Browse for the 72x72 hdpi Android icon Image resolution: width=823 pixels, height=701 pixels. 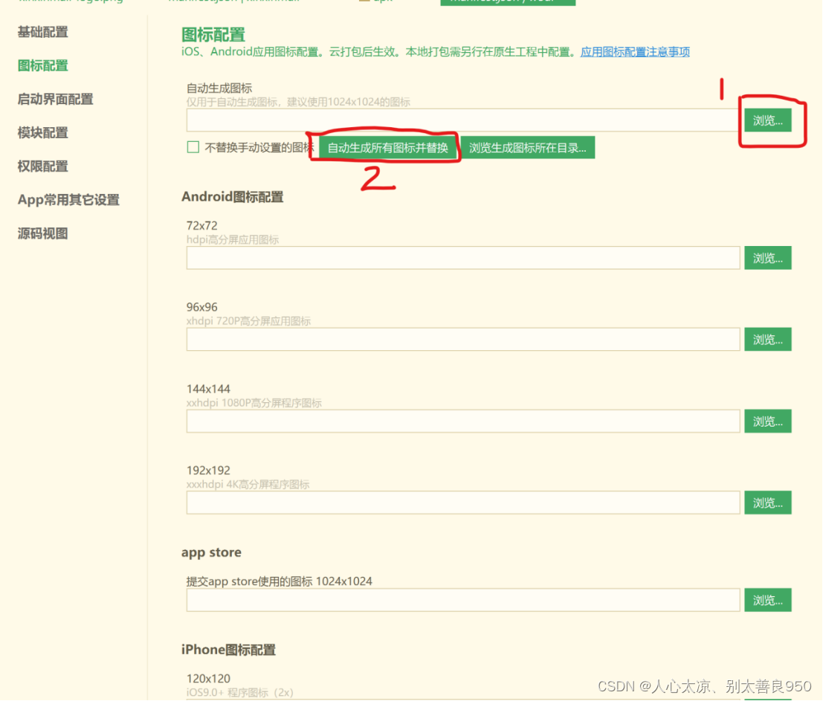click(767, 258)
